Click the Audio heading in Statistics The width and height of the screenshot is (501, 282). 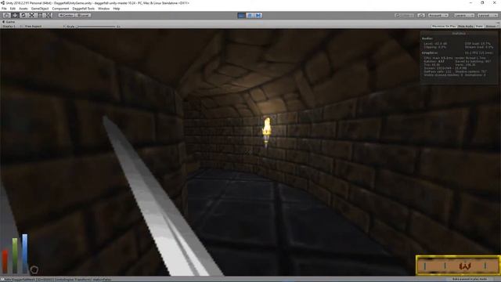coord(427,38)
